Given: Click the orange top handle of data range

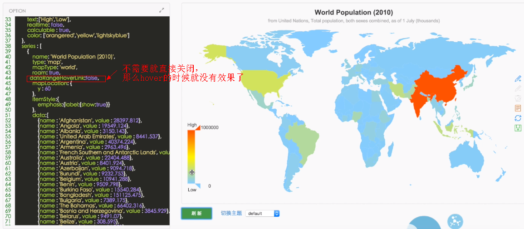Looking at the screenshot, I should pyautogui.click(x=197, y=128).
